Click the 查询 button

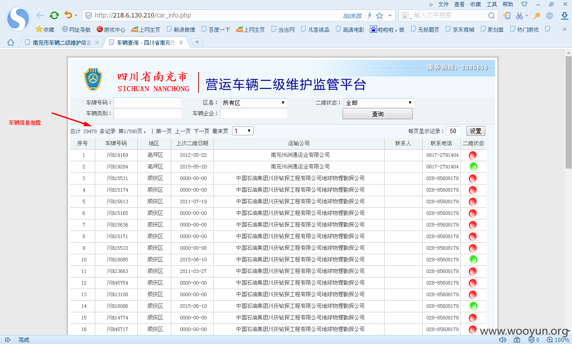377,114
